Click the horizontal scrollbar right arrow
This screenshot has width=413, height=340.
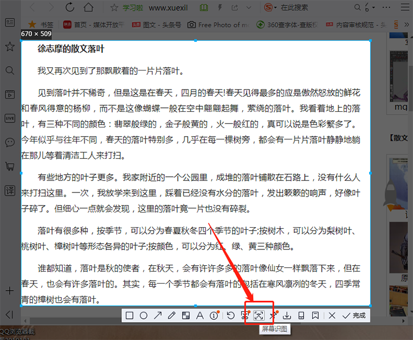[403, 321]
